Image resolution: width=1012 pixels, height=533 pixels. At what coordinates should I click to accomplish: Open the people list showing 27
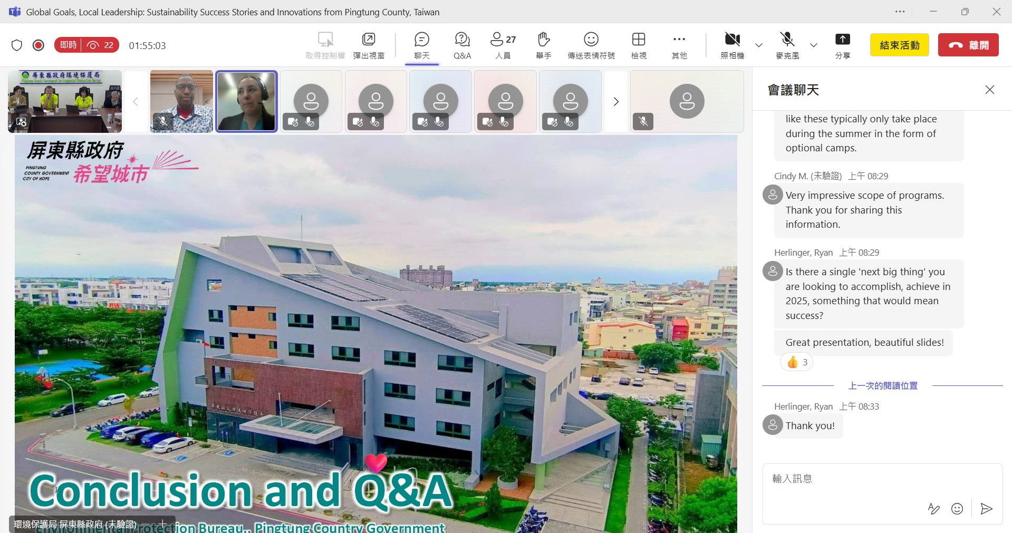[503, 45]
